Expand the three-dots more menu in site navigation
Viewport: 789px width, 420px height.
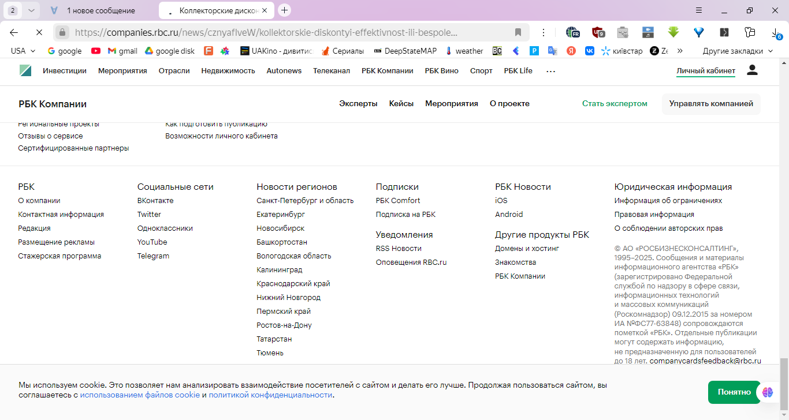click(x=550, y=71)
